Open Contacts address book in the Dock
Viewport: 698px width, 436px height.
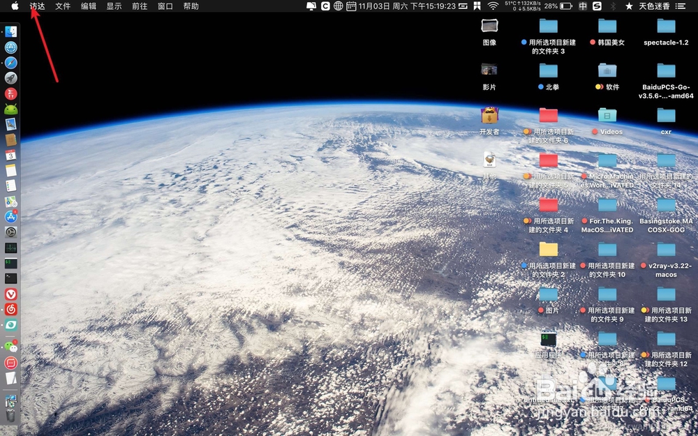(10, 140)
